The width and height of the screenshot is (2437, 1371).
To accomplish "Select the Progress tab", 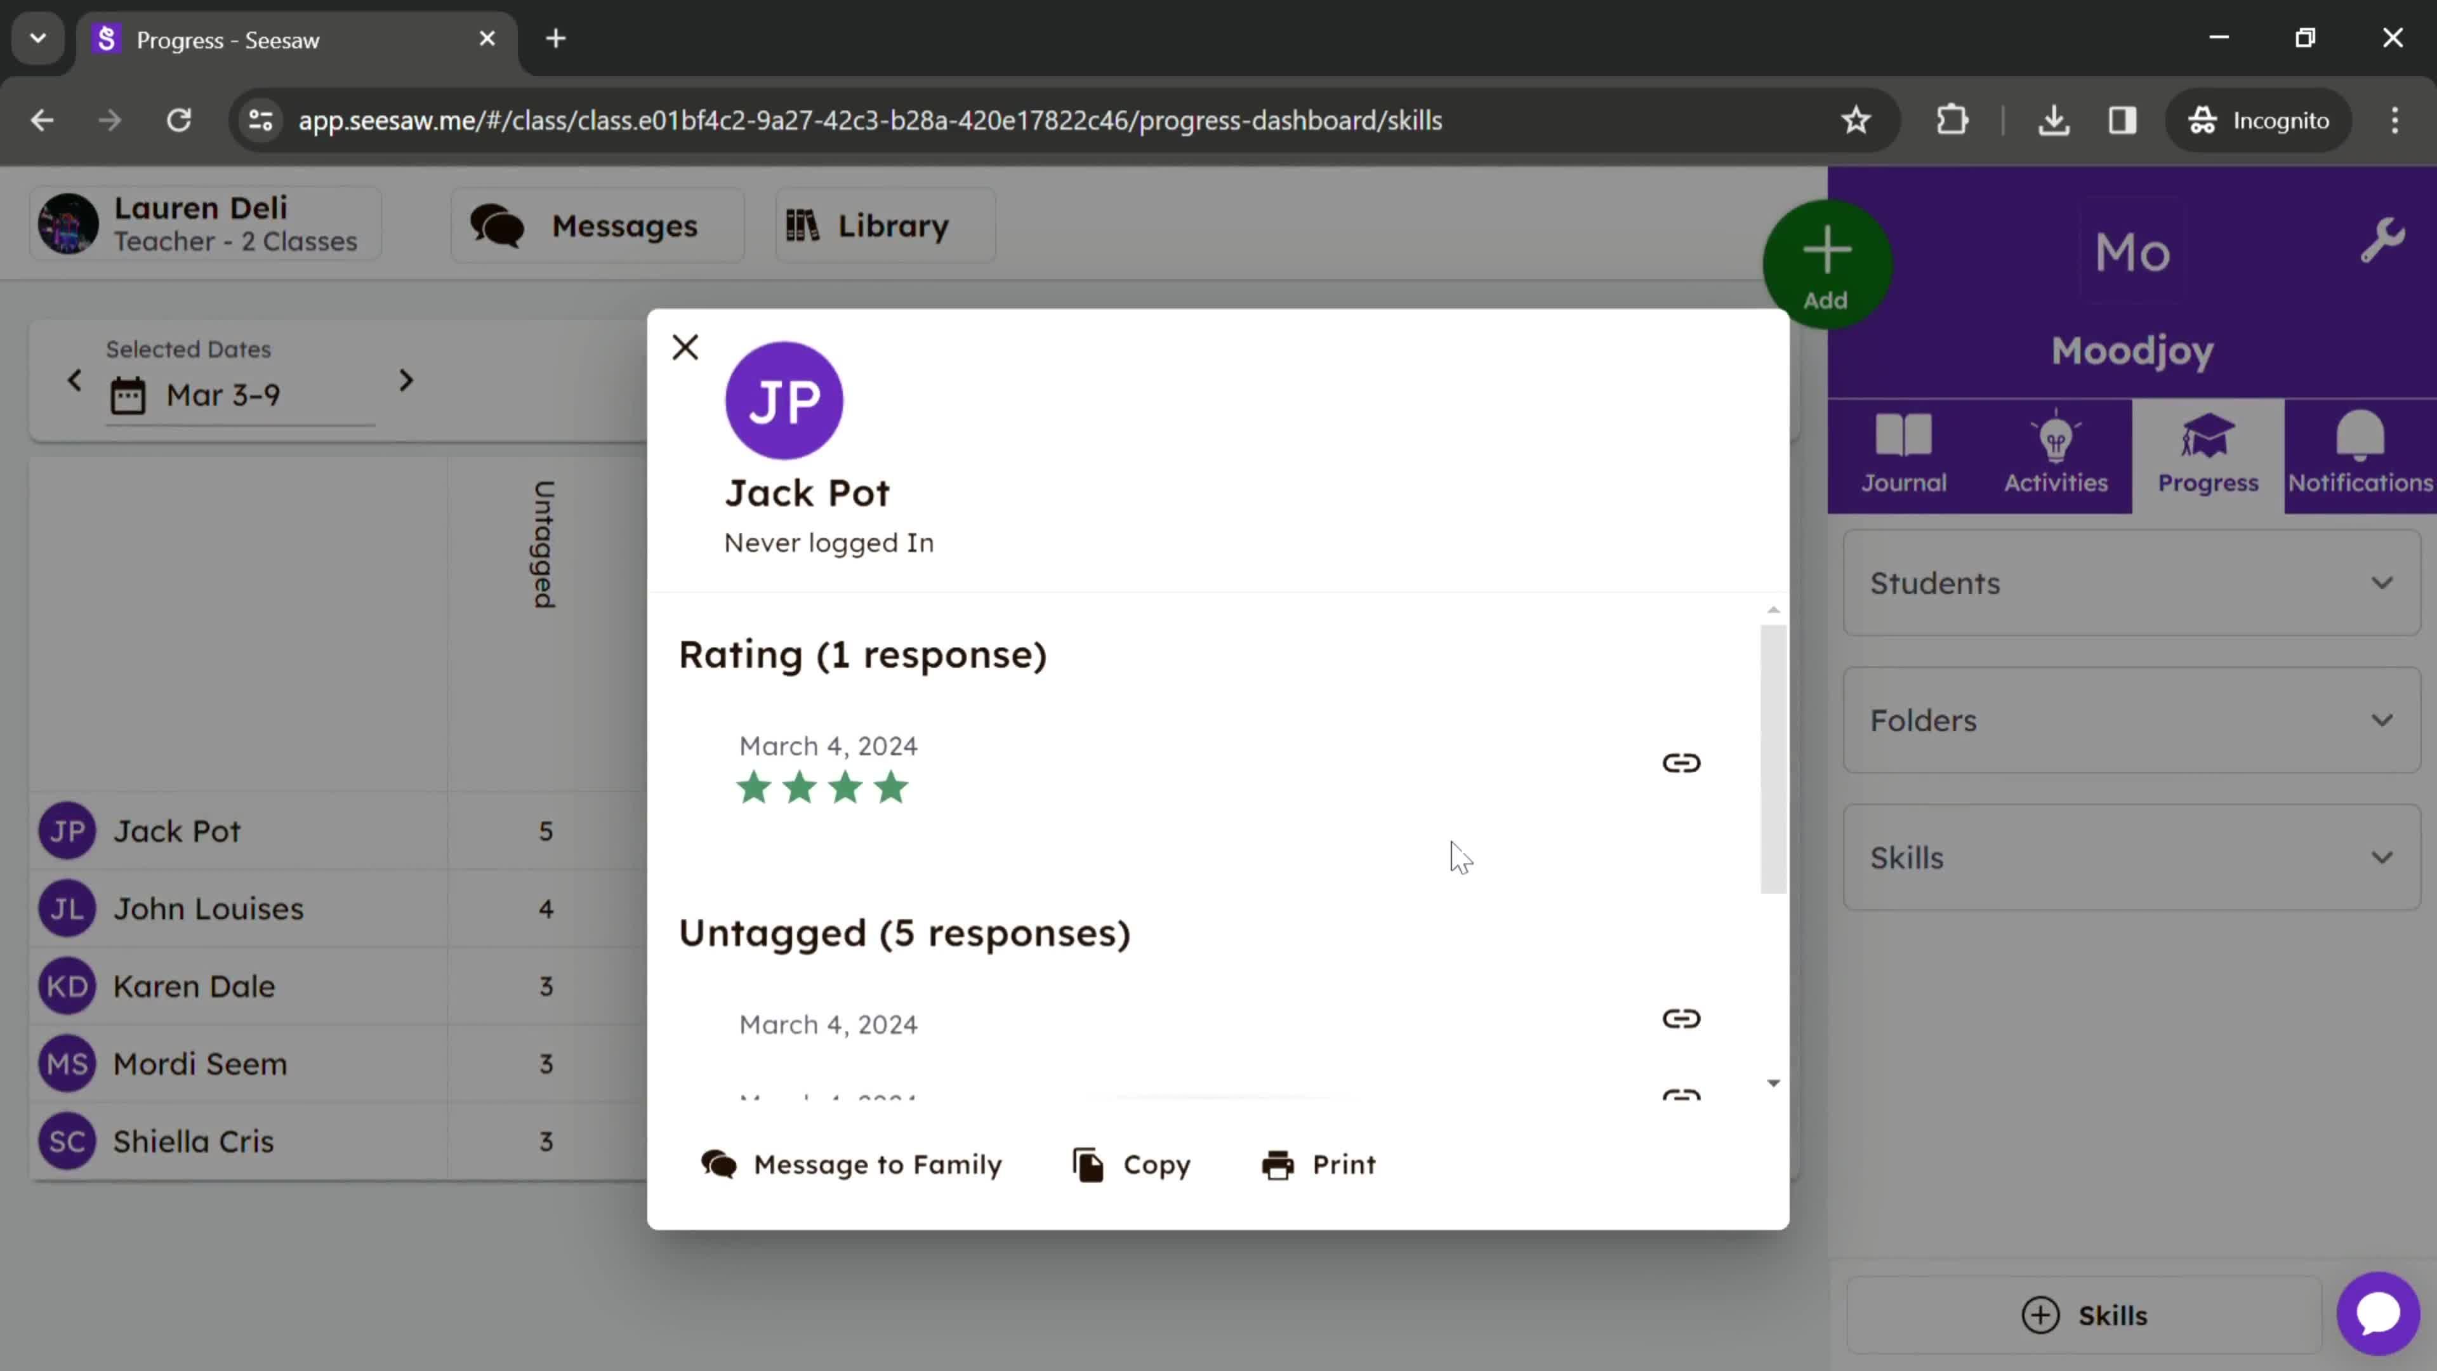I will 2207,455.
